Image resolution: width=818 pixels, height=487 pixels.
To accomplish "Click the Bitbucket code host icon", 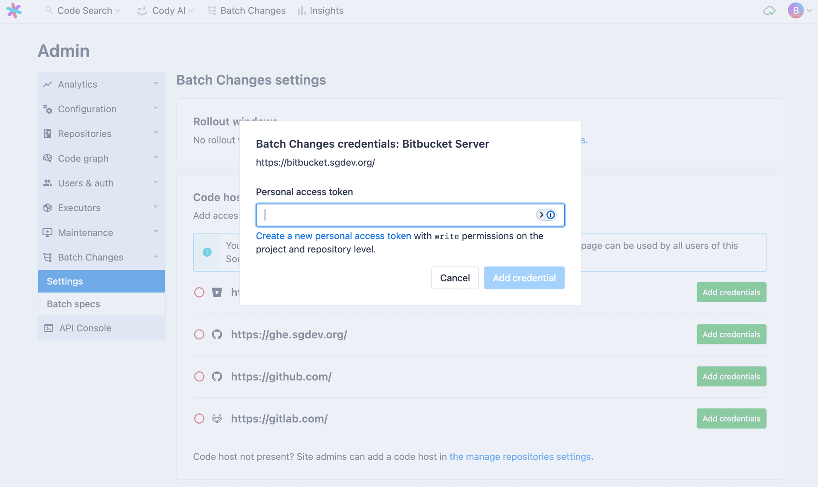I will click(x=217, y=292).
